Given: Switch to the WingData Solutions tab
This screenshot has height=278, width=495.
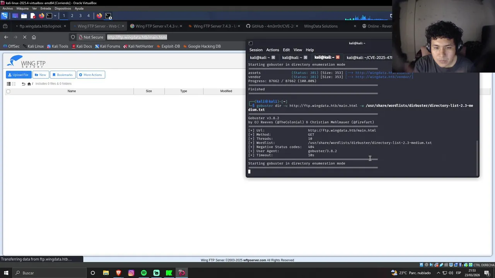Looking at the screenshot, I should coord(321,26).
